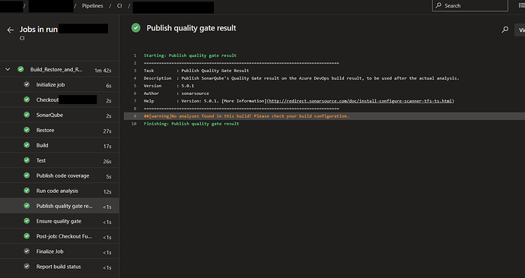Screen dimensions: 525x278
Task: Go back using the arrow beside Jobs in run
Action: coord(11,30)
